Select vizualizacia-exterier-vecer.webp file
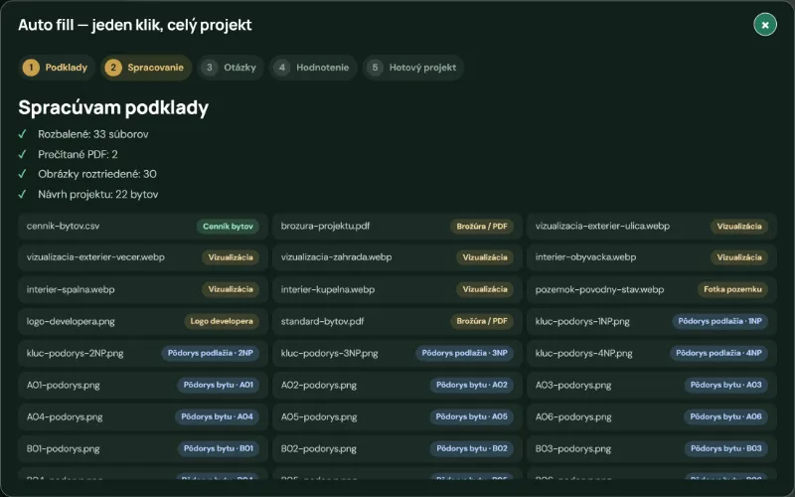The image size is (795, 497). 143,257
